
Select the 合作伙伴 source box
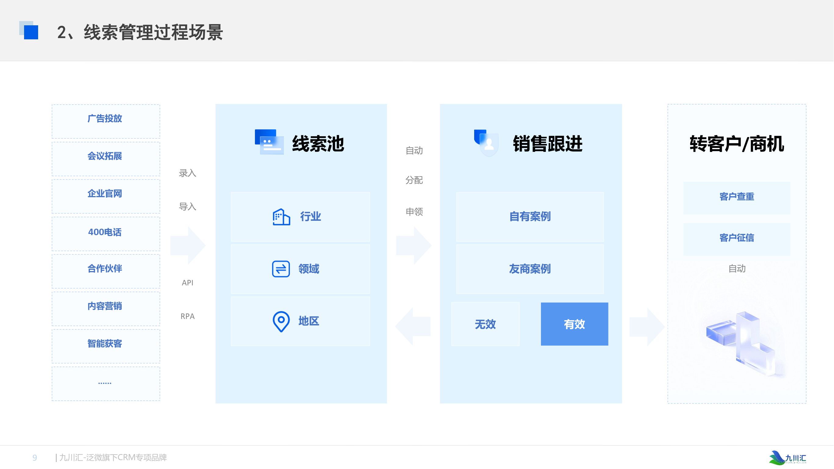[106, 271]
